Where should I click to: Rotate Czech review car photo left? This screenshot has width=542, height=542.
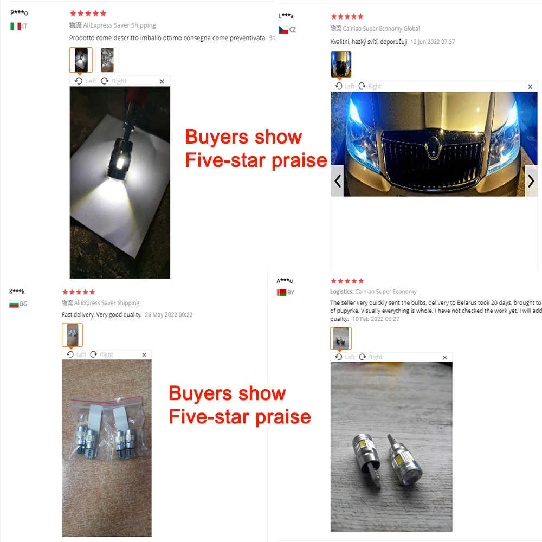[345, 86]
